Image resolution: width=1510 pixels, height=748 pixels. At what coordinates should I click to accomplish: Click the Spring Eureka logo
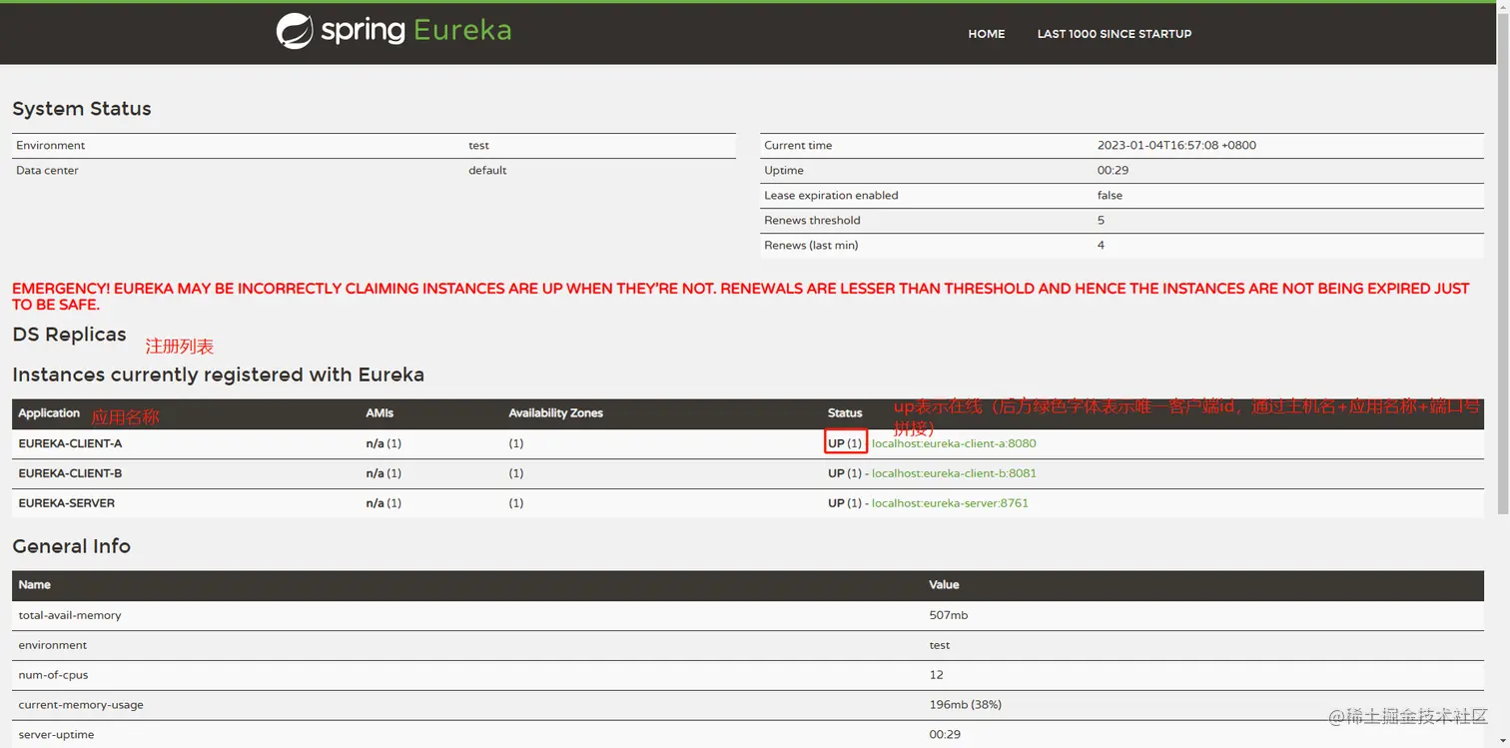[393, 31]
